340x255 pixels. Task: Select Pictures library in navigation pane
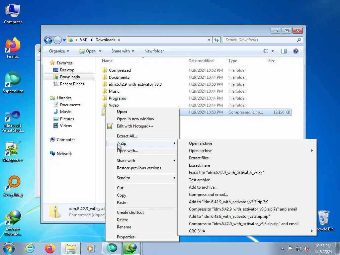click(67, 119)
